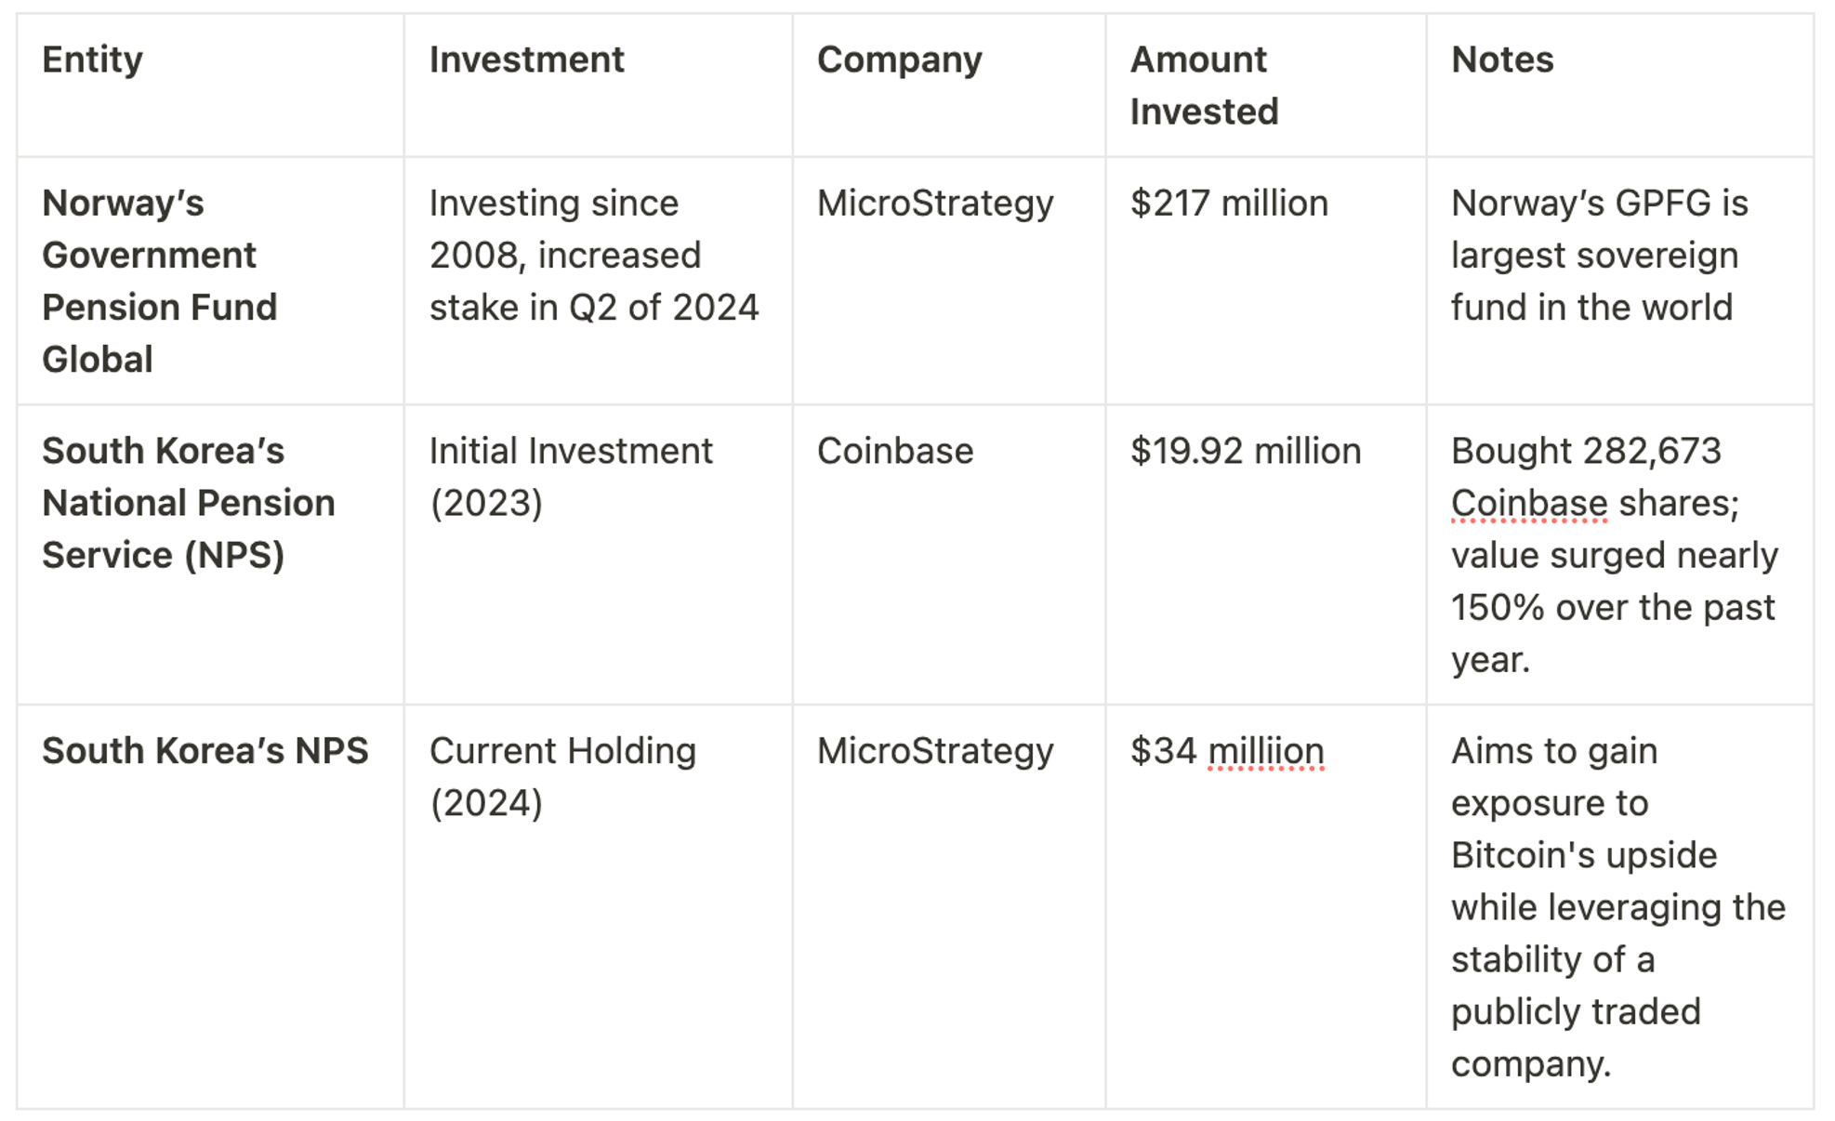Image resolution: width=1835 pixels, height=1121 pixels.
Task: Select the Coinbase company cell
Action: [948, 554]
